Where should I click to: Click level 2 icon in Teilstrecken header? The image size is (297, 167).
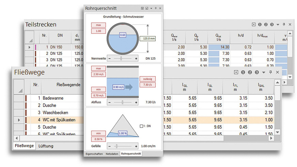[x=266, y=25]
